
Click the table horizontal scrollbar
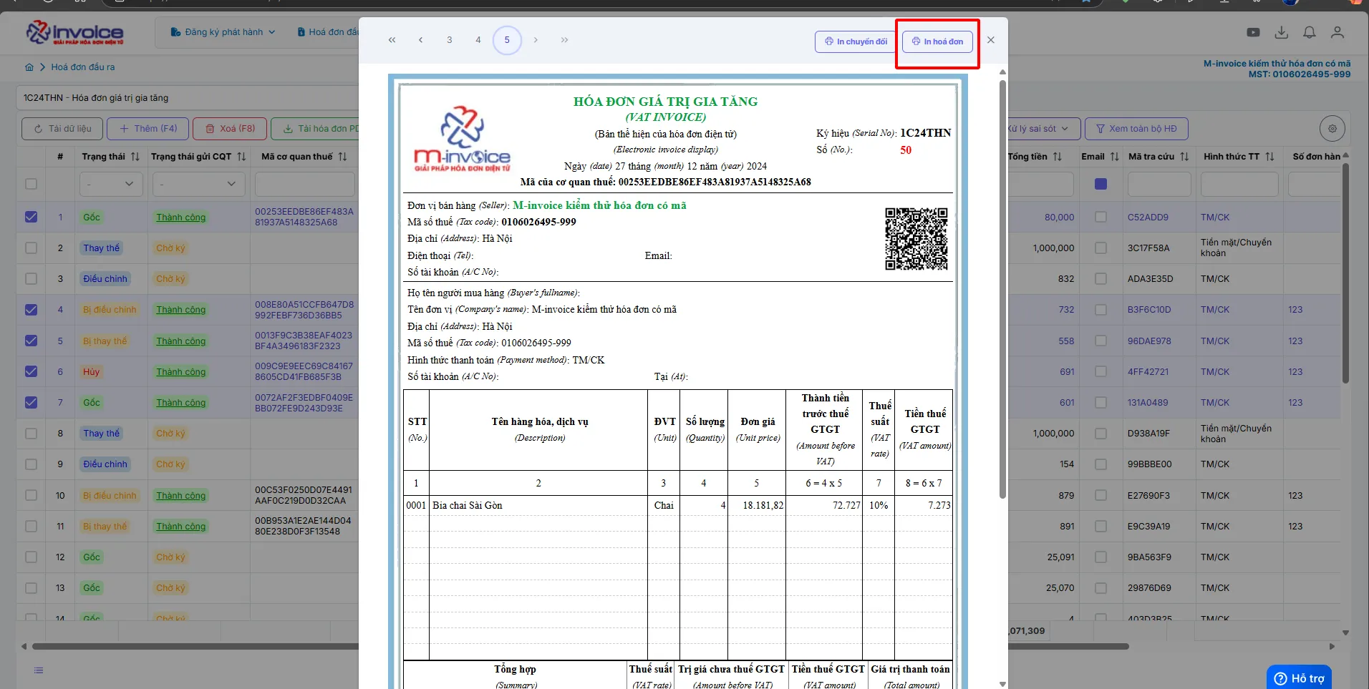coord(580,646)
